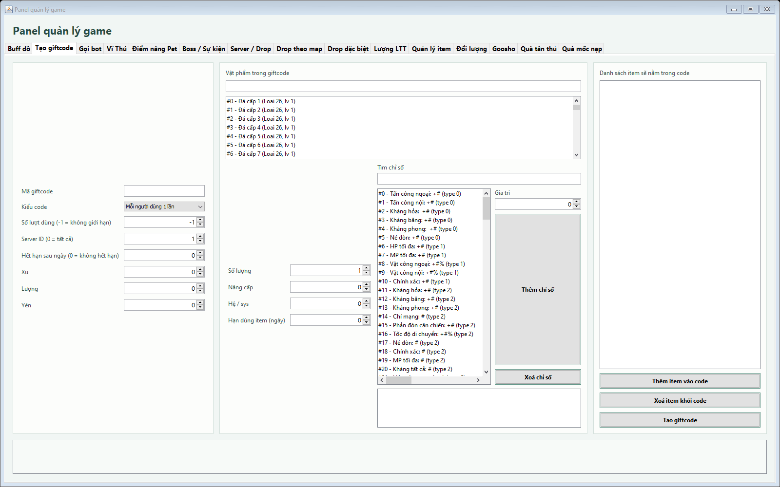Select the Drop đặc biệt tab
780x487 pixels.
point(348,49)
